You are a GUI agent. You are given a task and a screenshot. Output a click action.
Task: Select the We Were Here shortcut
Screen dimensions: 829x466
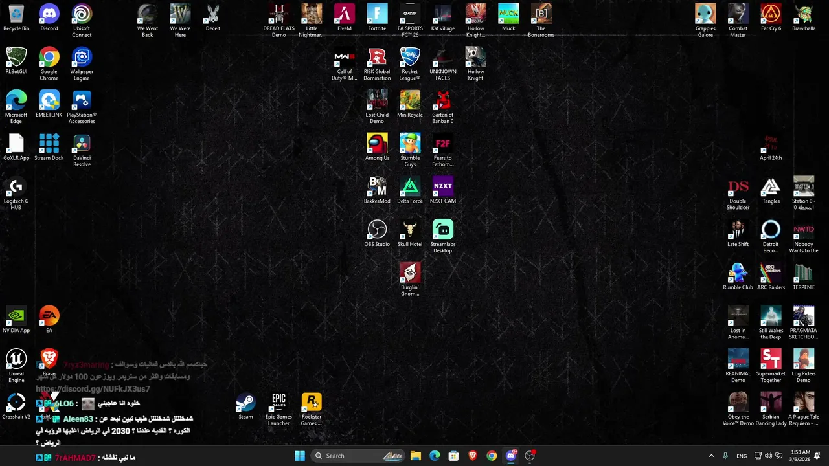coord(180,21)
